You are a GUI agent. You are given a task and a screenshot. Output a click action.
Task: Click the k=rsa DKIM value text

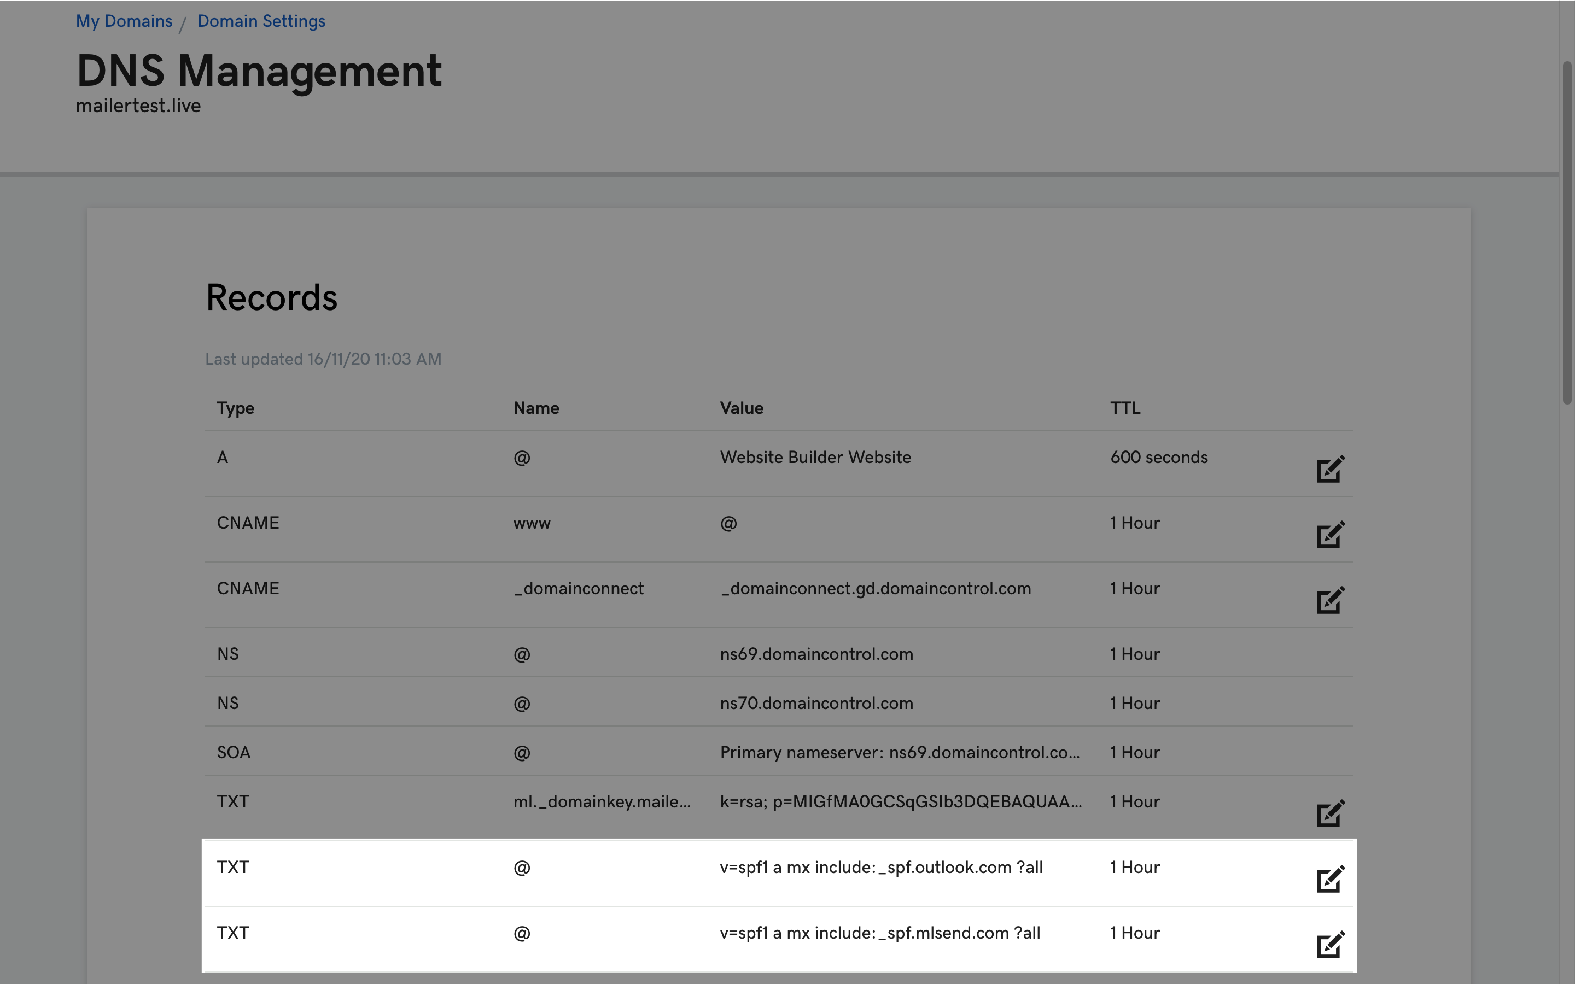coord(900,802)
